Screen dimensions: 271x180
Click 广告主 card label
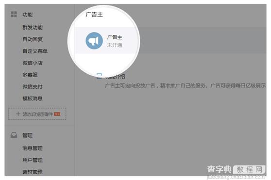point(115,37)
